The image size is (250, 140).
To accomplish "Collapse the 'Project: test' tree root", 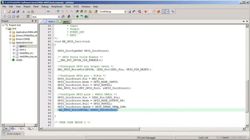I will [3, 25].
